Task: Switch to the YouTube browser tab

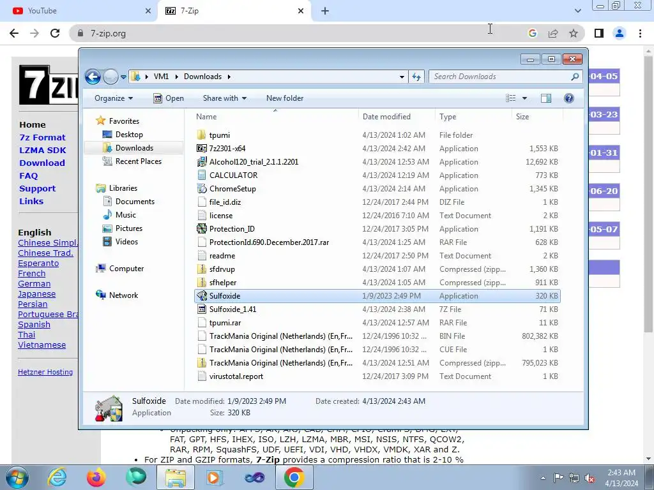Action: tap(79, 11)
